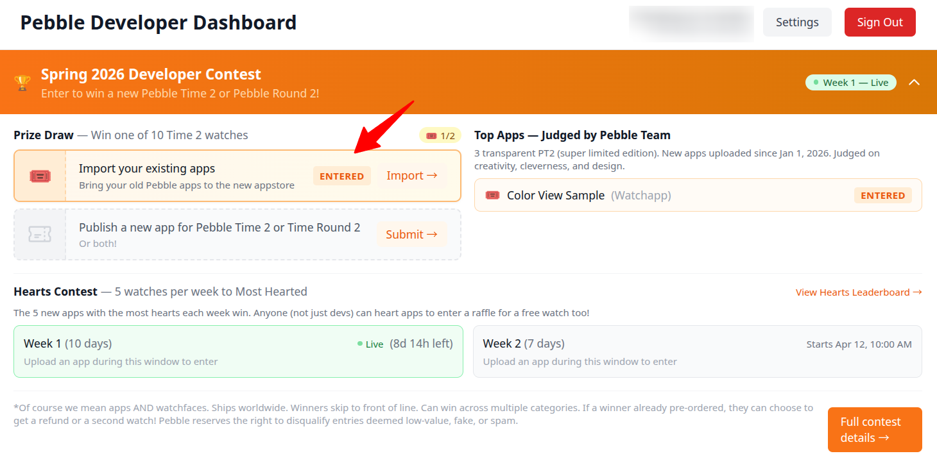Click the trophy icon in contest banner
Image resolution: width=937 pixels, height=456 pixels.
(x=22, y=83)
